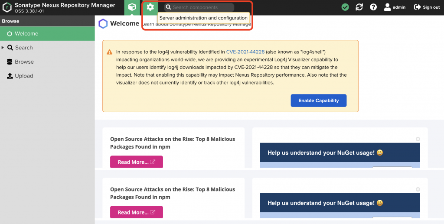Expand the Search tree arrow in sidebar
This screenshot has height=224, width=444.
coord(3,48)
